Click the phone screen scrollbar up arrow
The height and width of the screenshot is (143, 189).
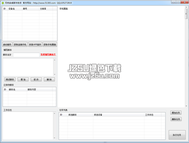point(186,7)
